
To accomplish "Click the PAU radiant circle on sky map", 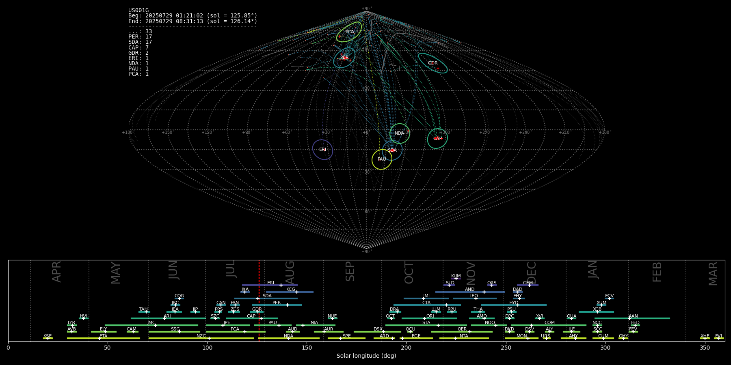I will (x=382, y=159).
